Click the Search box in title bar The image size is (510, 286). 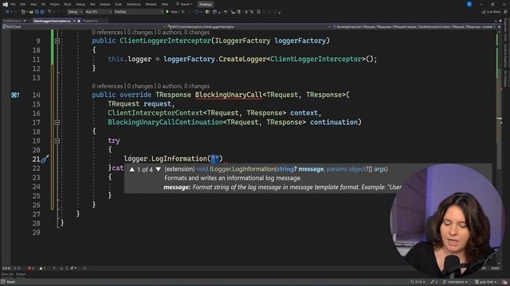click(x=184, y=4)
